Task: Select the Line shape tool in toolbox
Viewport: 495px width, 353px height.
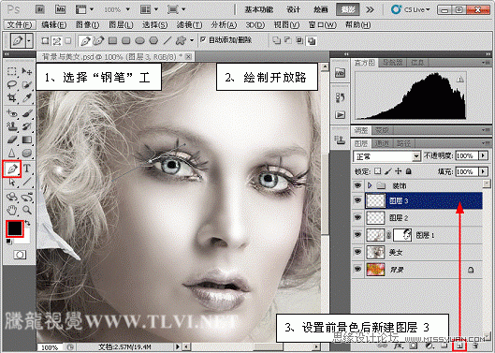Action: tap(27, 182)
